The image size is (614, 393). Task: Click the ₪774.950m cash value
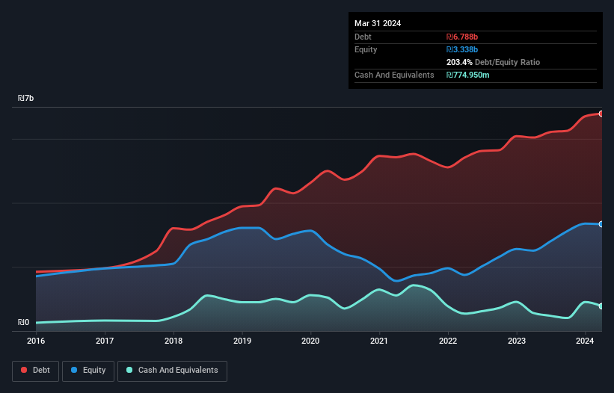click(468, 75)
